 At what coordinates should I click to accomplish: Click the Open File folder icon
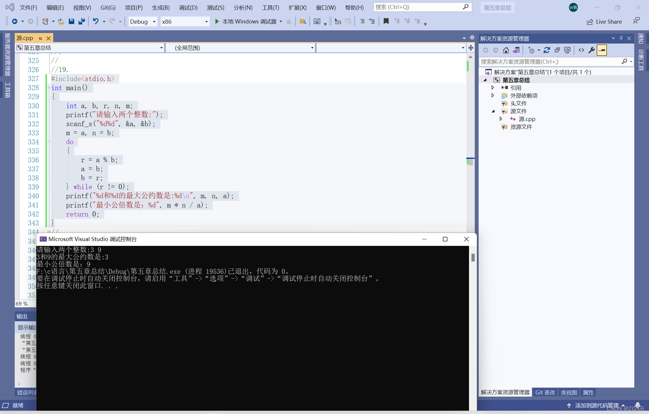[61, 21]
